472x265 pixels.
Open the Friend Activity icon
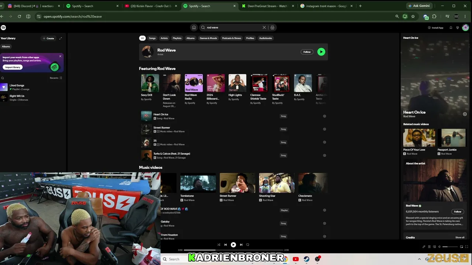[x=458, y=28]
